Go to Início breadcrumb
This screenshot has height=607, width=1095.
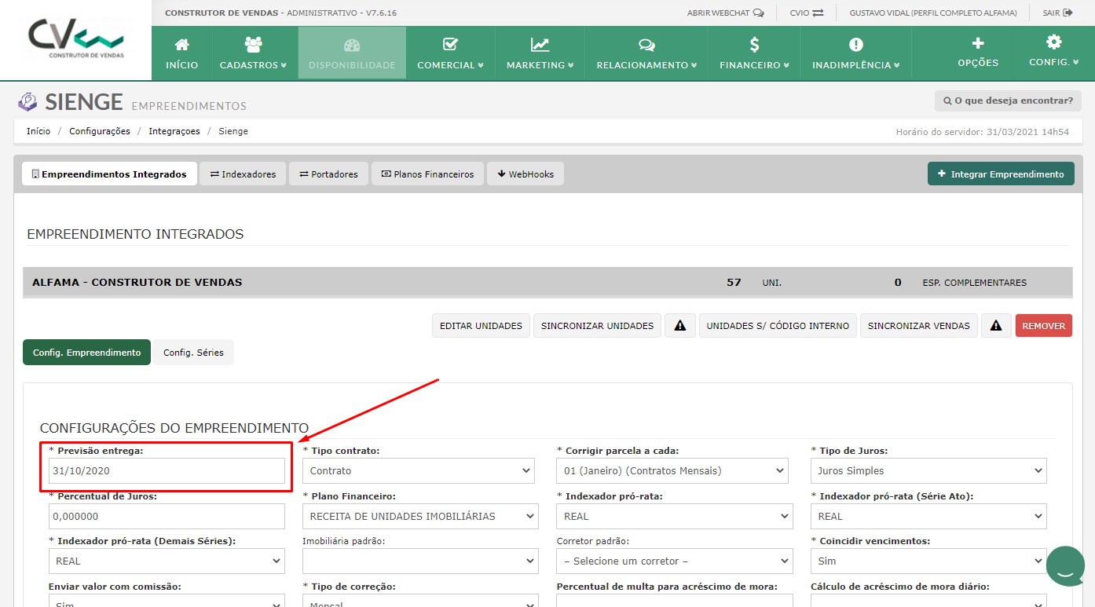click(38, 131)
